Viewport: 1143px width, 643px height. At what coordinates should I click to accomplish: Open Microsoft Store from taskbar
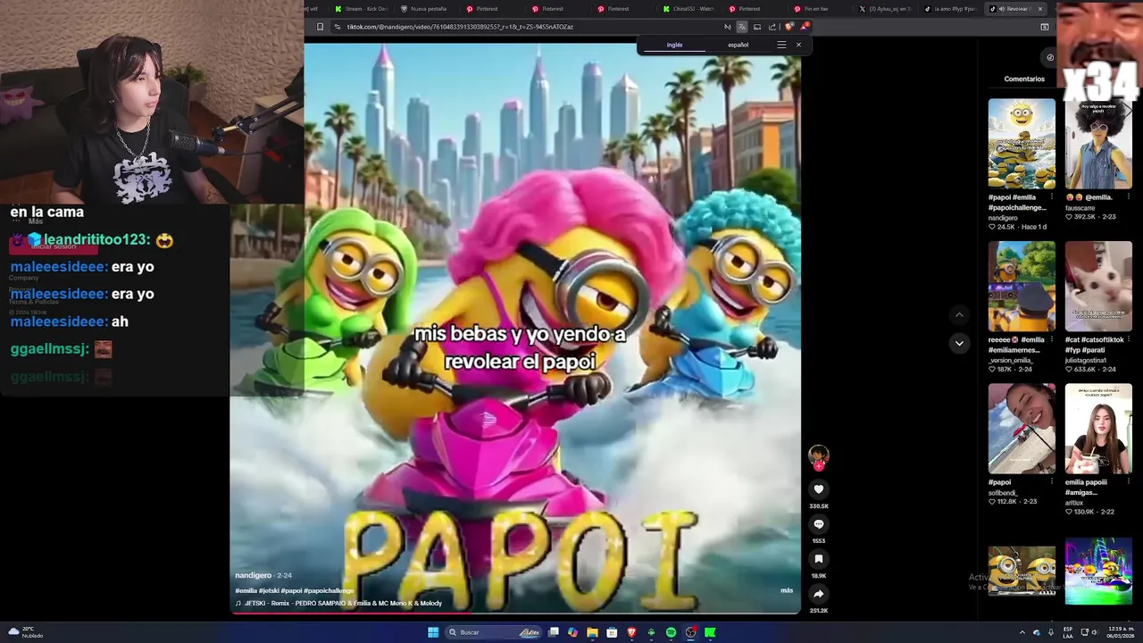[612, 632]
